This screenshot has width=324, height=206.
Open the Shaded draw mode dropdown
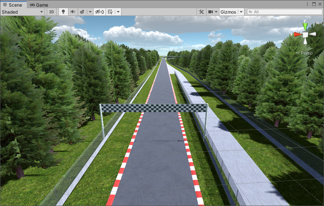(22, 12)
